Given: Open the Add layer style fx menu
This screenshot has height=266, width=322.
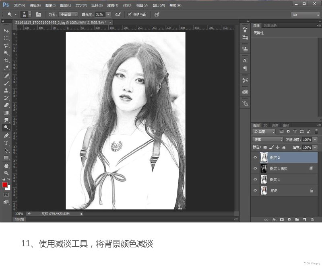Looking at the screenshot, I should (274, 220).
